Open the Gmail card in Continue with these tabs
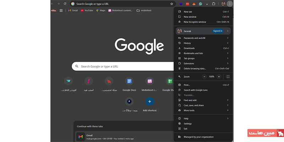Screen dimensions: 284x142 pyautogui.click(x=124, y=137)
